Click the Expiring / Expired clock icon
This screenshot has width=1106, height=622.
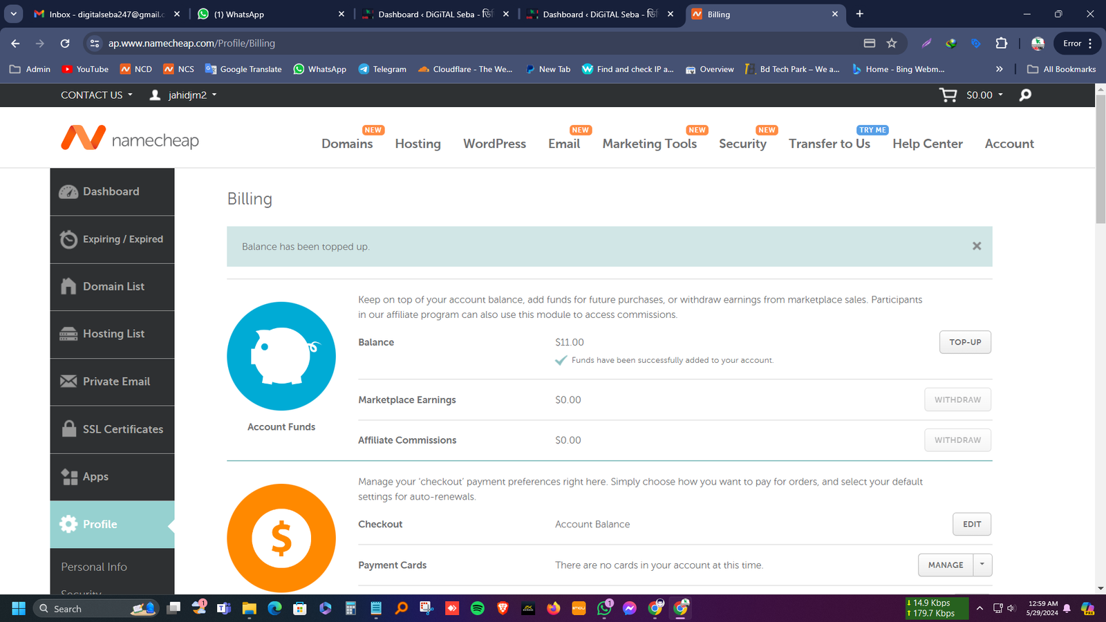coord(68,239)
